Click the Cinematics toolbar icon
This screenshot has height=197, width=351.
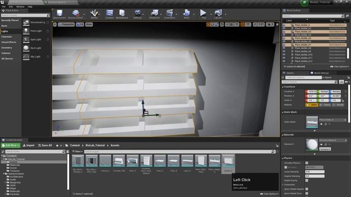click(x=169, y=13)
